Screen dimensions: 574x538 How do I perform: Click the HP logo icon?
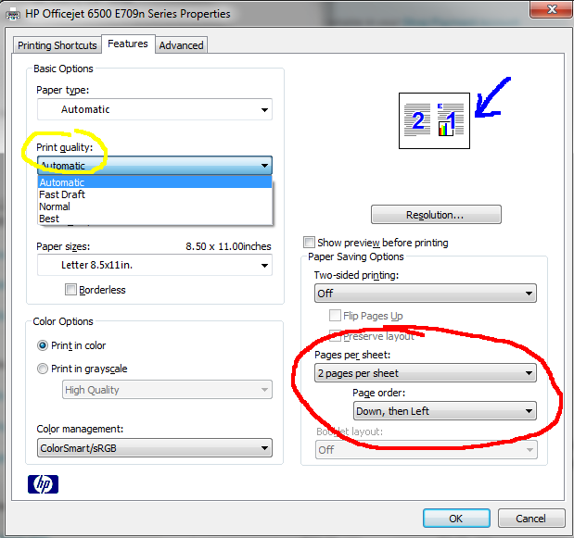tap(43, 484)
